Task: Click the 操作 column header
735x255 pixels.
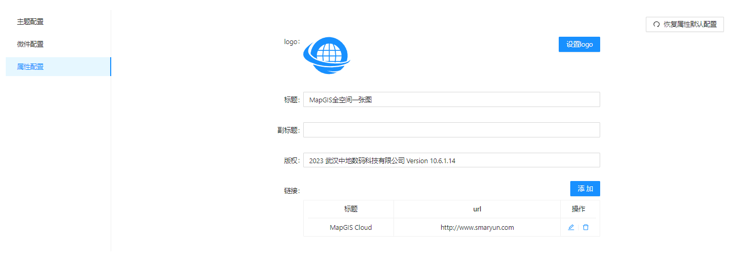Action: pyautogui.click(x=578, y=209)
